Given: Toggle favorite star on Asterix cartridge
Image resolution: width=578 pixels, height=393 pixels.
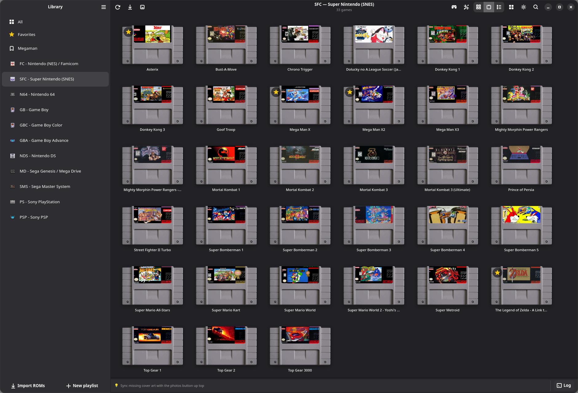Looking at the screenshot, I should (x=129, y=32).
